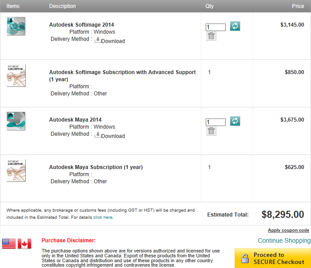
Task: Click Apply coupon code link
Action: [288, 230]
